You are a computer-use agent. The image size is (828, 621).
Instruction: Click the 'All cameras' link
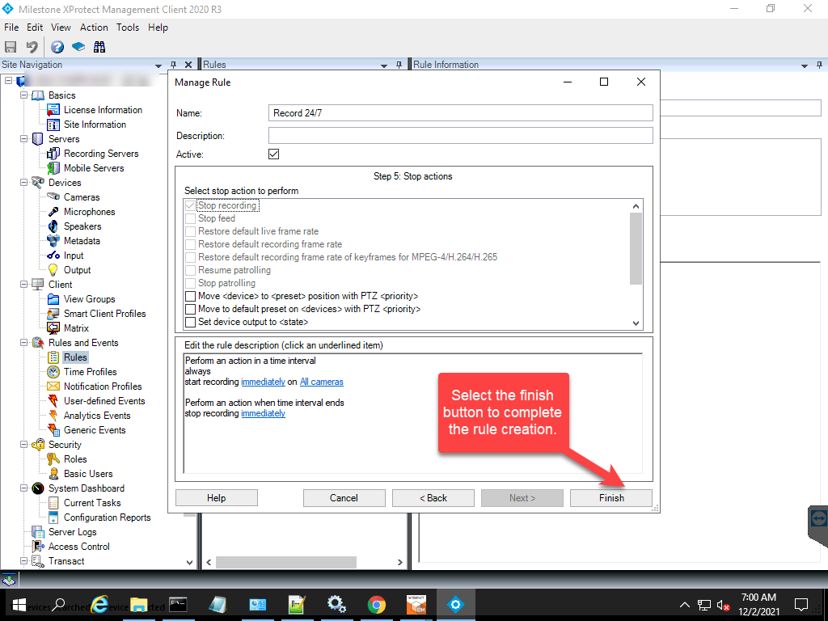321,382
